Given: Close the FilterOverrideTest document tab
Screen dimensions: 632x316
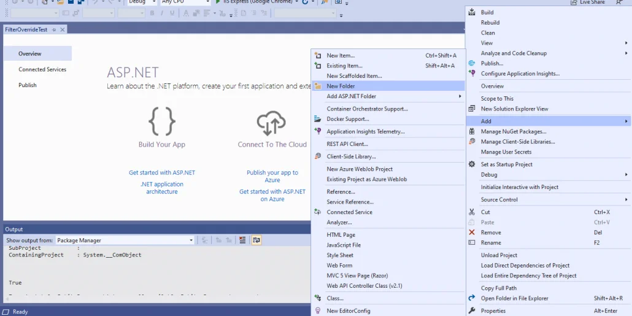Looking at the screenshot, I should pos(63,30).
